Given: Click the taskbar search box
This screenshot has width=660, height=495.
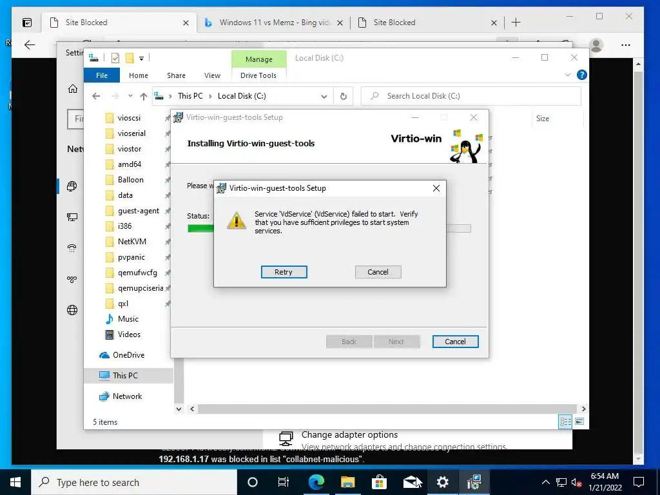Looking at the screenshot, I should 134,482.
